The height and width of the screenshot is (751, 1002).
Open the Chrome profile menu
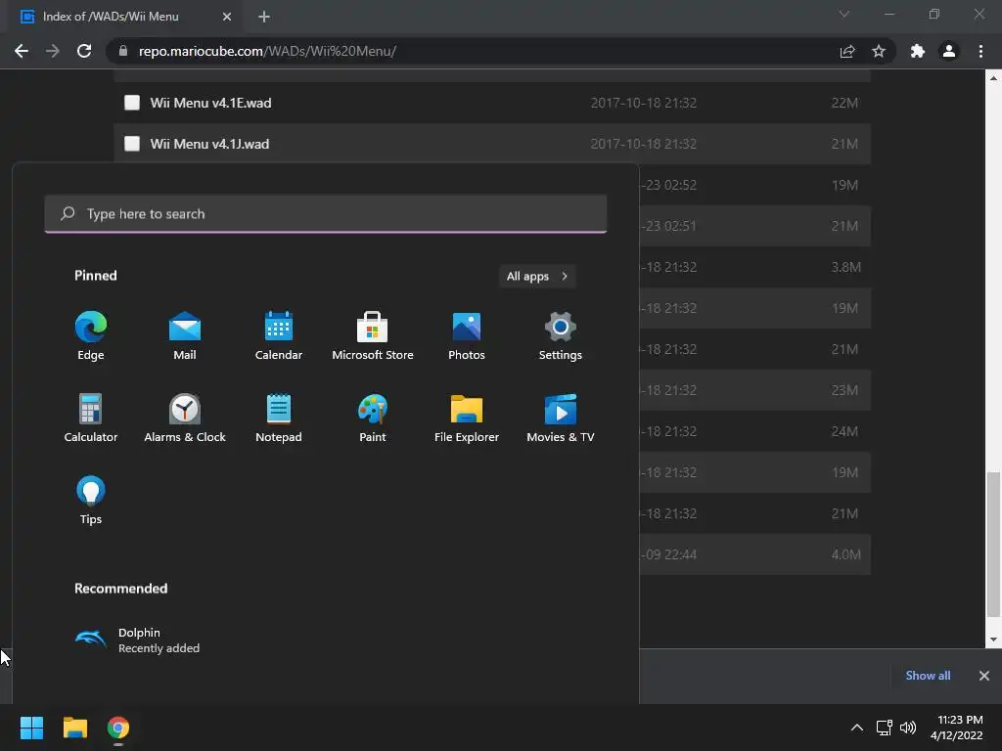coord(949,51)
